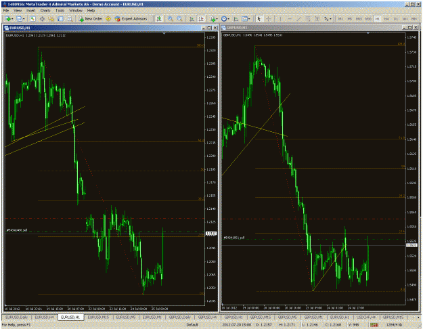Open the Insert menu
The height and width of the screenshot is (329, 423).
tap(31, 11)
